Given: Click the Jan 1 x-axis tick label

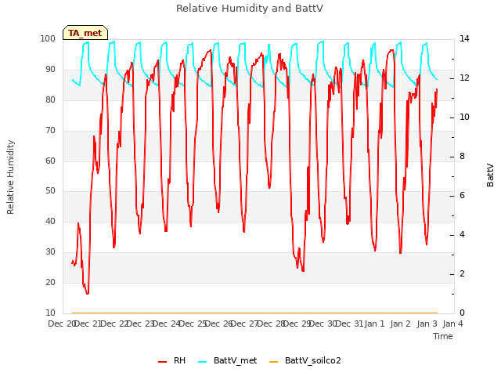Looking at the screenshot, I should 374,324.
